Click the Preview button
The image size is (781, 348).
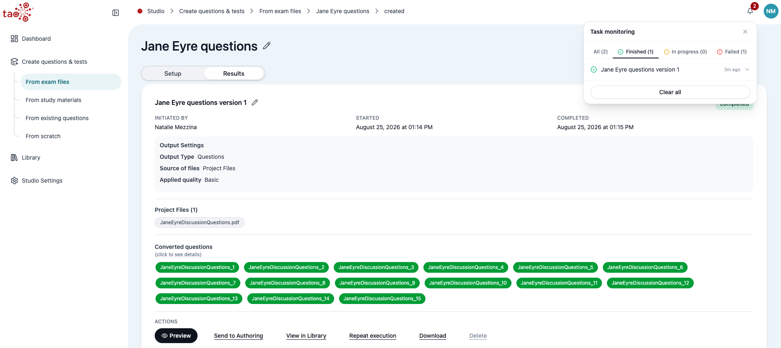[176, 336]
